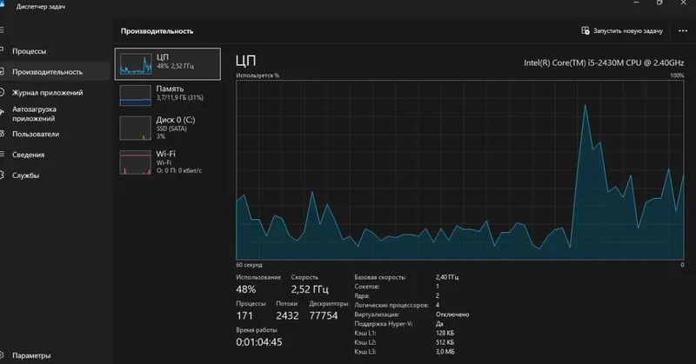
Task: Click the large CPU usage graph
Action: (460, 169)
